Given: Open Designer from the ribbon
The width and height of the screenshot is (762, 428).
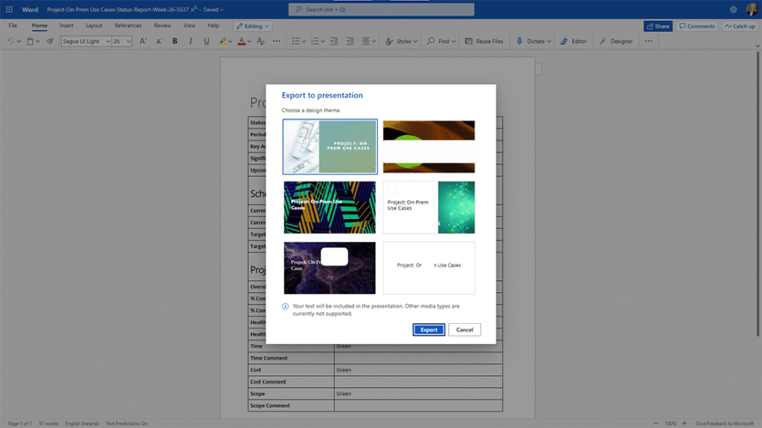Looking at the screenshot, I should [616, 42].
